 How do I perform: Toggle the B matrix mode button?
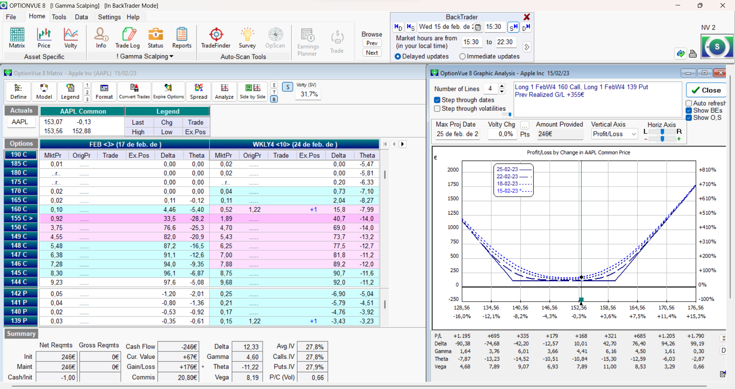274,99
